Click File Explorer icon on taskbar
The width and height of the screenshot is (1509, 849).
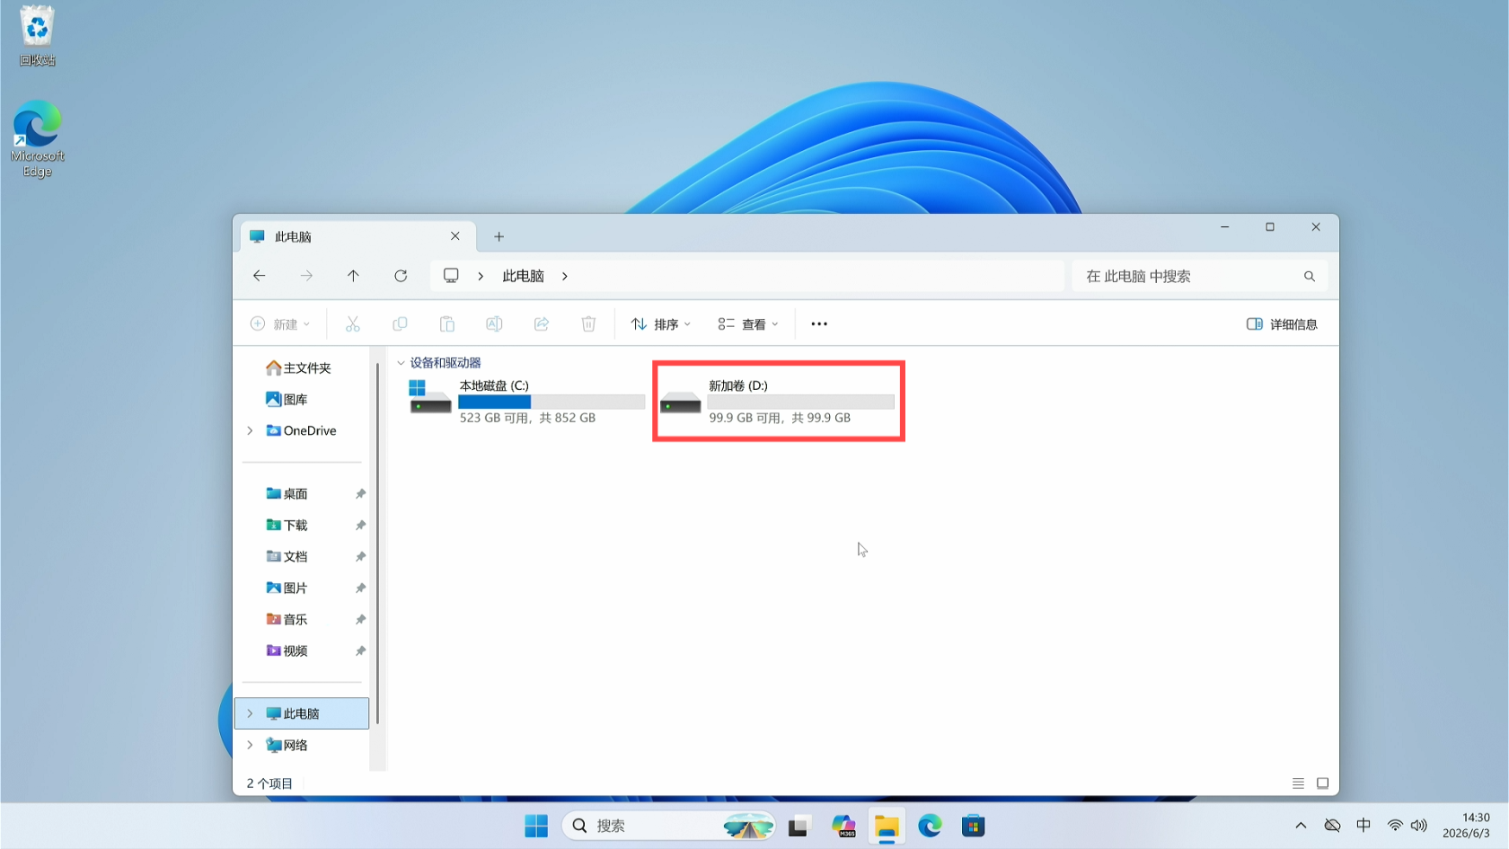[887, 826]
